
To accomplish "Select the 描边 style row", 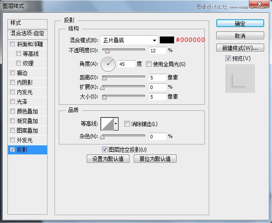I will 27,73.
